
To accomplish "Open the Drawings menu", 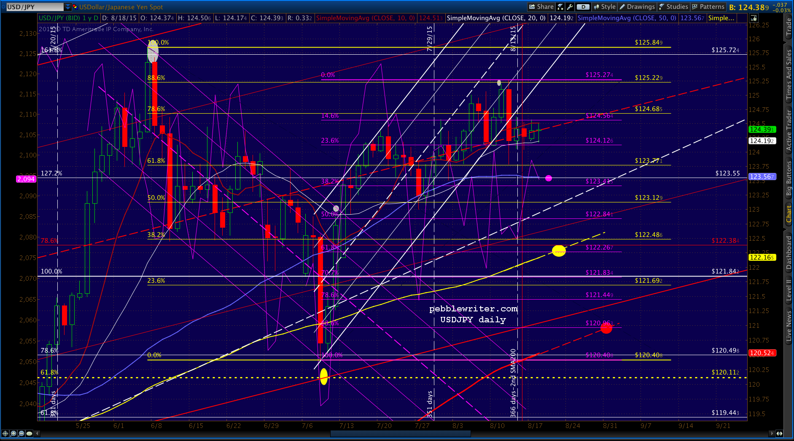I will pos(637,7).
